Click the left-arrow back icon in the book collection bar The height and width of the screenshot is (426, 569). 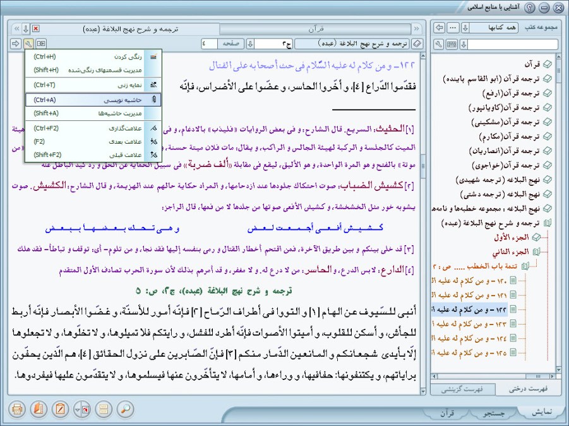point(440,28)
